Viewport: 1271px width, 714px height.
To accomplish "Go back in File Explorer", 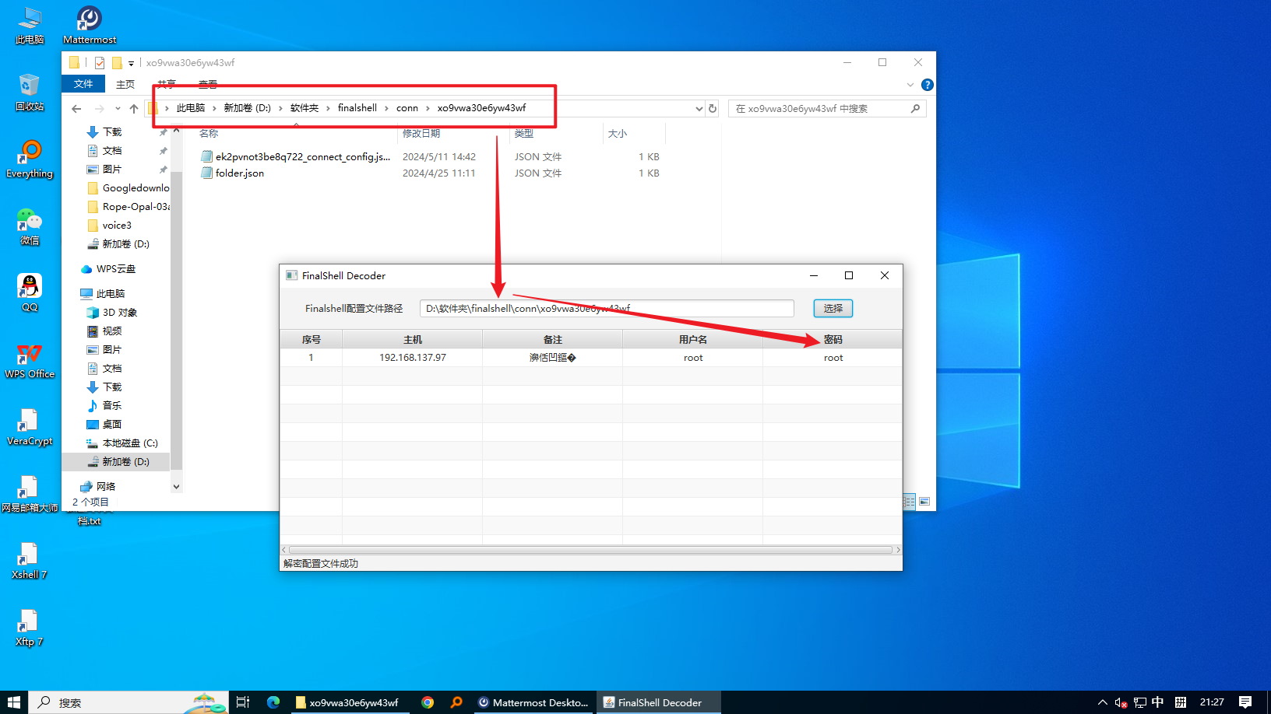I will tap(76, 108).
